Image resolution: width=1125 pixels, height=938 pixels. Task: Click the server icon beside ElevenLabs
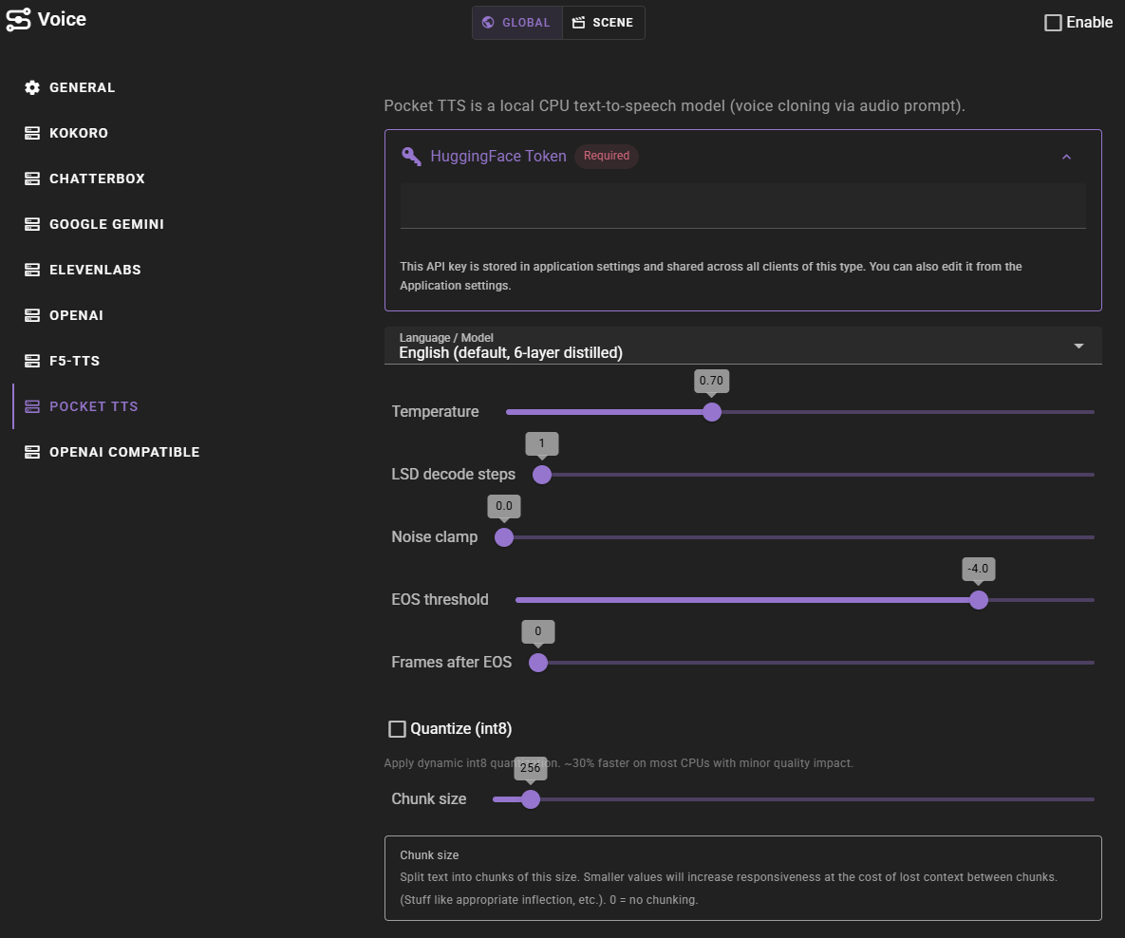(x=32, y=270)
